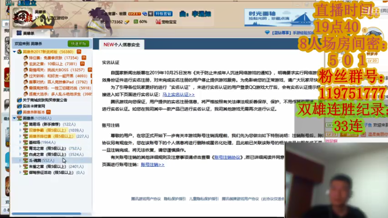This screenshot has width=388, height=218.
Task: Select 逐鹿大逃杀 entry
Action: (60, 94)
